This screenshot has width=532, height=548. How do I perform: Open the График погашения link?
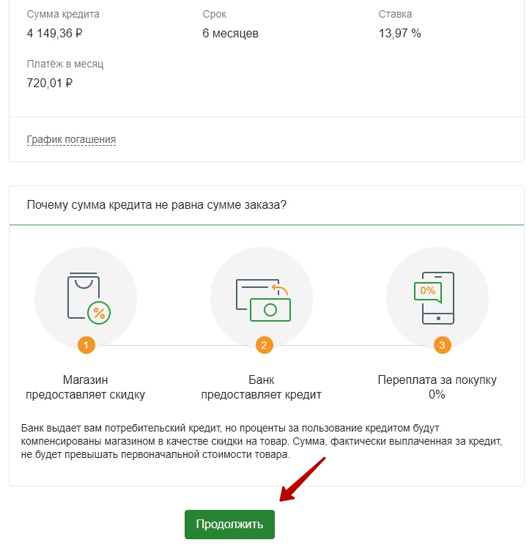[71, 139]
